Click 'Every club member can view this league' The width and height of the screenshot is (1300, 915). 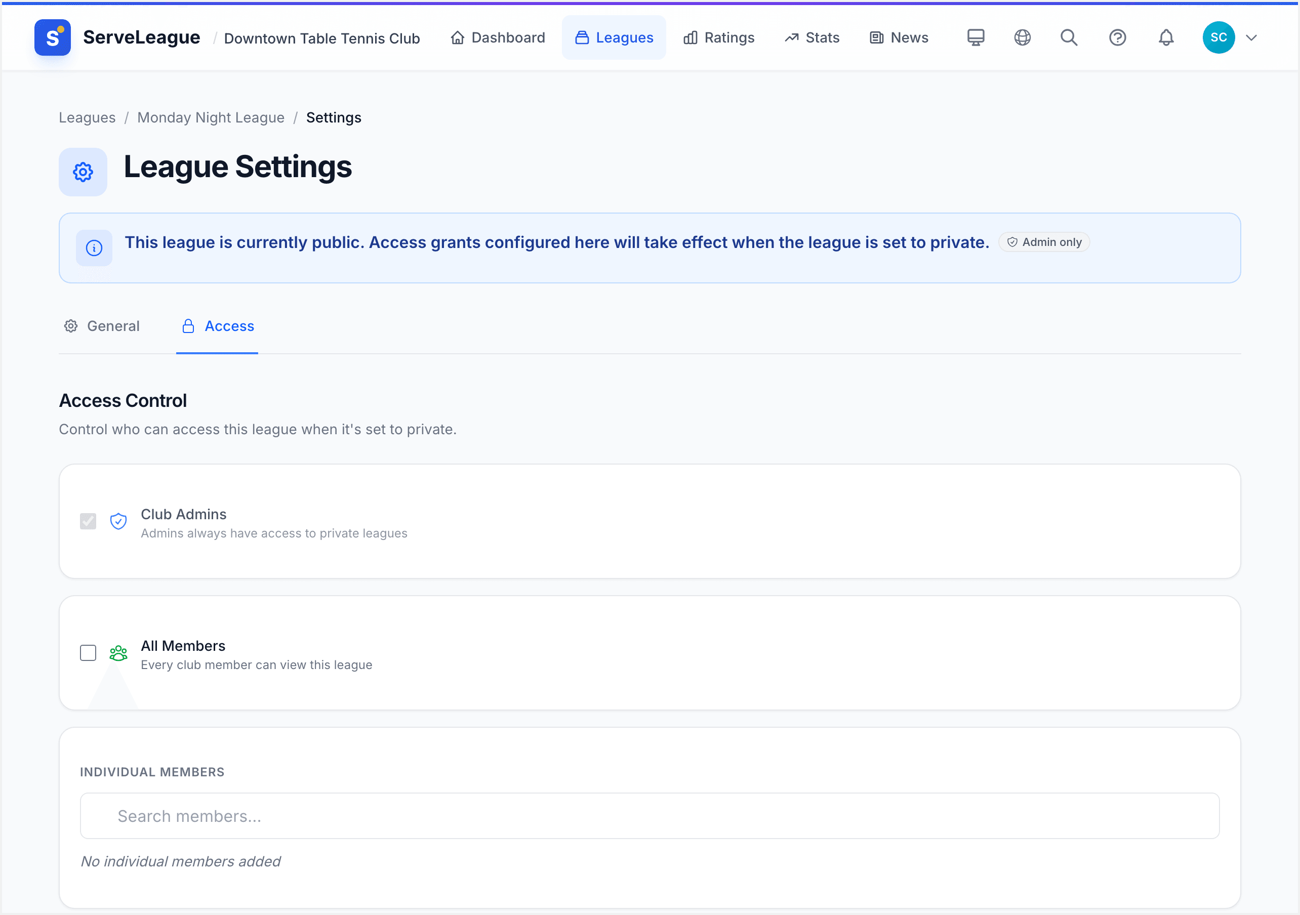pos(257,664)
